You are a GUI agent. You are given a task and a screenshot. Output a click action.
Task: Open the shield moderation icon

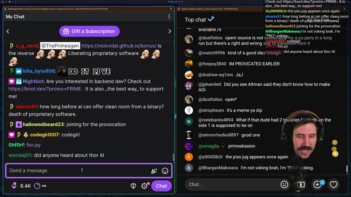click(133, 186)
